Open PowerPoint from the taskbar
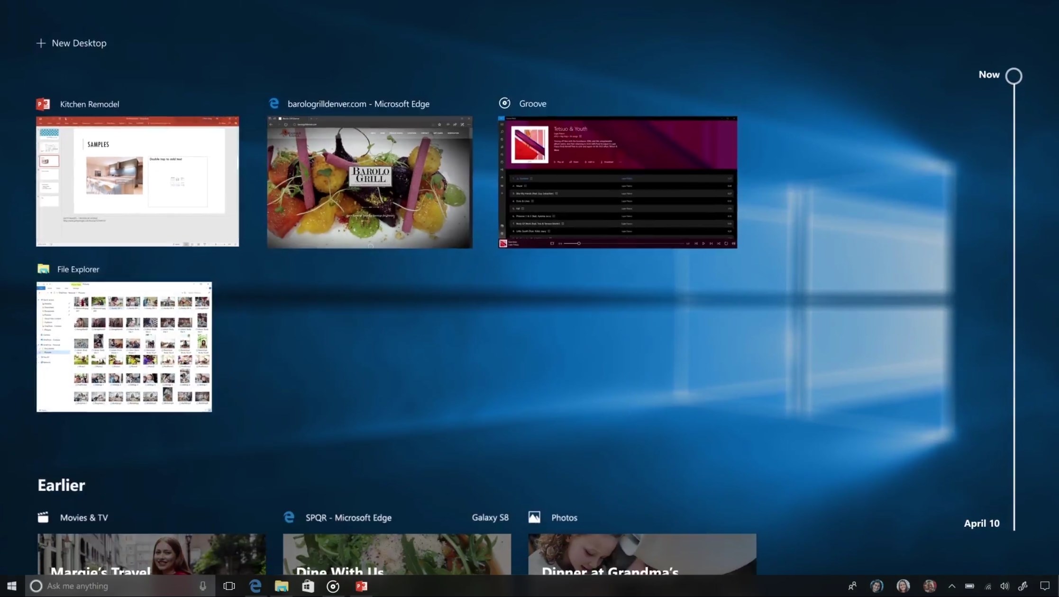 point(361,586)
